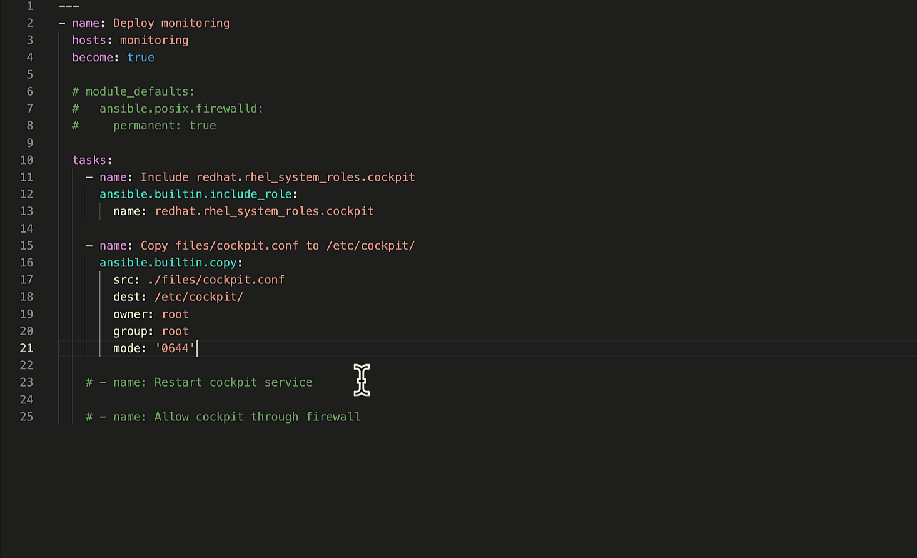Screen dimensions: 917x558
Task: Click the 'hosts' key on line 3
Action: pyautogui.click(x=88, y=40)
